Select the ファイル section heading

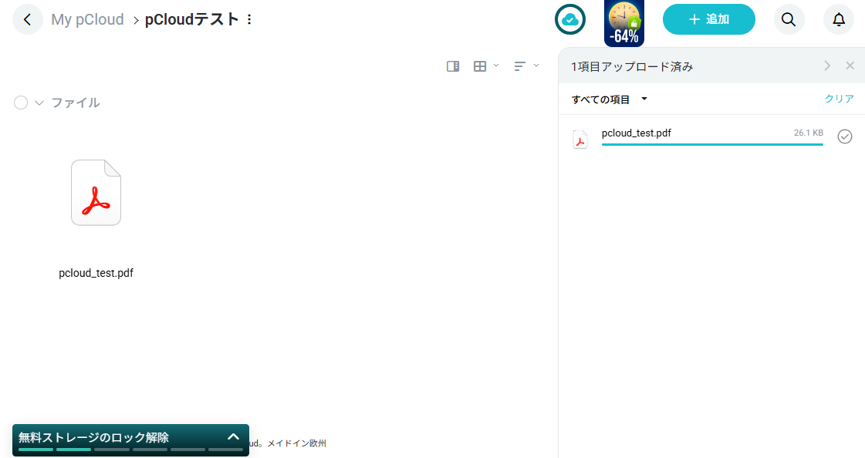[x=76, y=103]
